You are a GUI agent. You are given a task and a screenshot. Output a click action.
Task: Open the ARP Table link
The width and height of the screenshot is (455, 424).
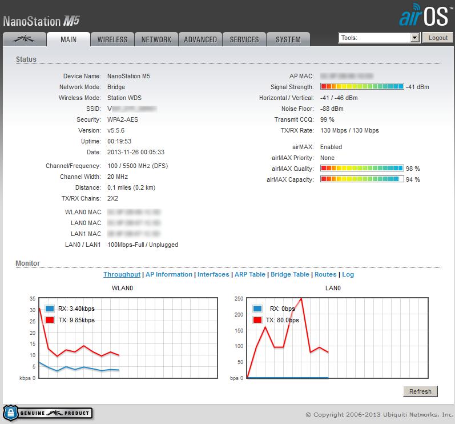coord(250,274)
